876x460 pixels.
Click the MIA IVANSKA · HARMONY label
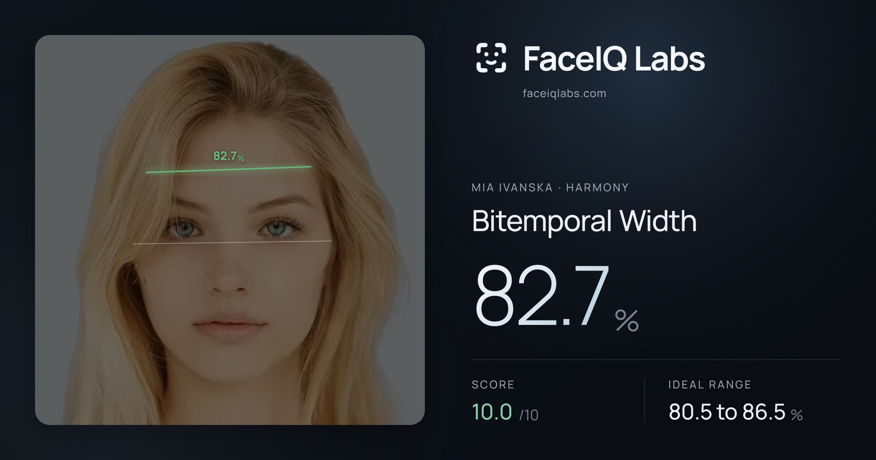click(550, 187)
